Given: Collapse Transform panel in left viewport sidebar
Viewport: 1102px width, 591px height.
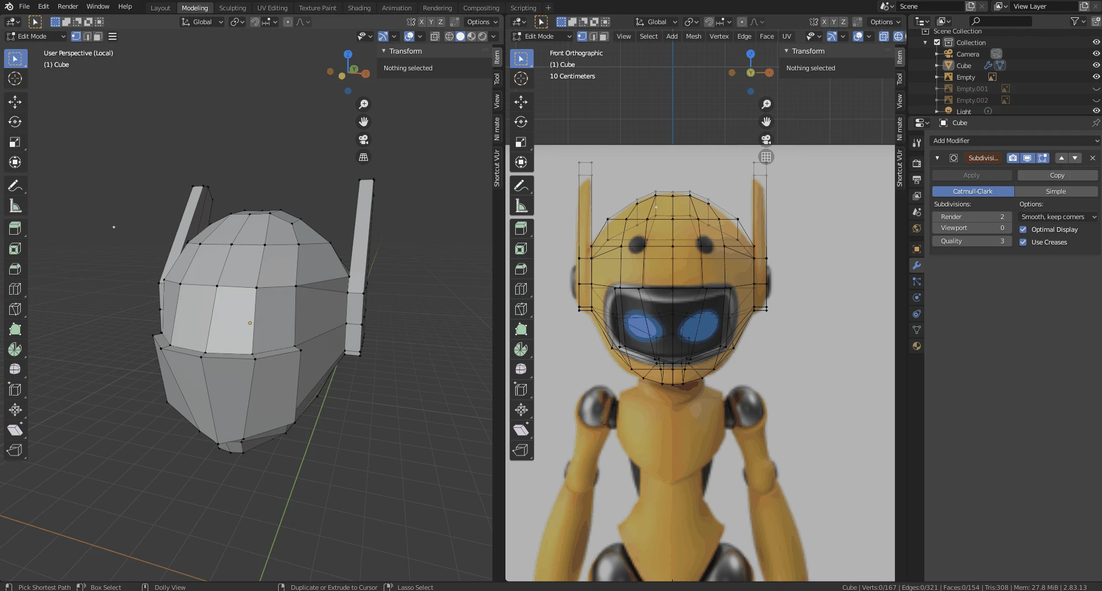Looking at the screenshot, I should [x=384, y=51].
